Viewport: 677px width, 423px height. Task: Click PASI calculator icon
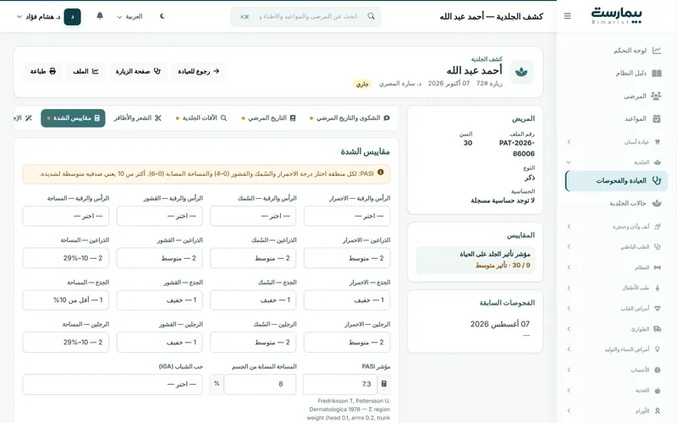click(384, 384)
